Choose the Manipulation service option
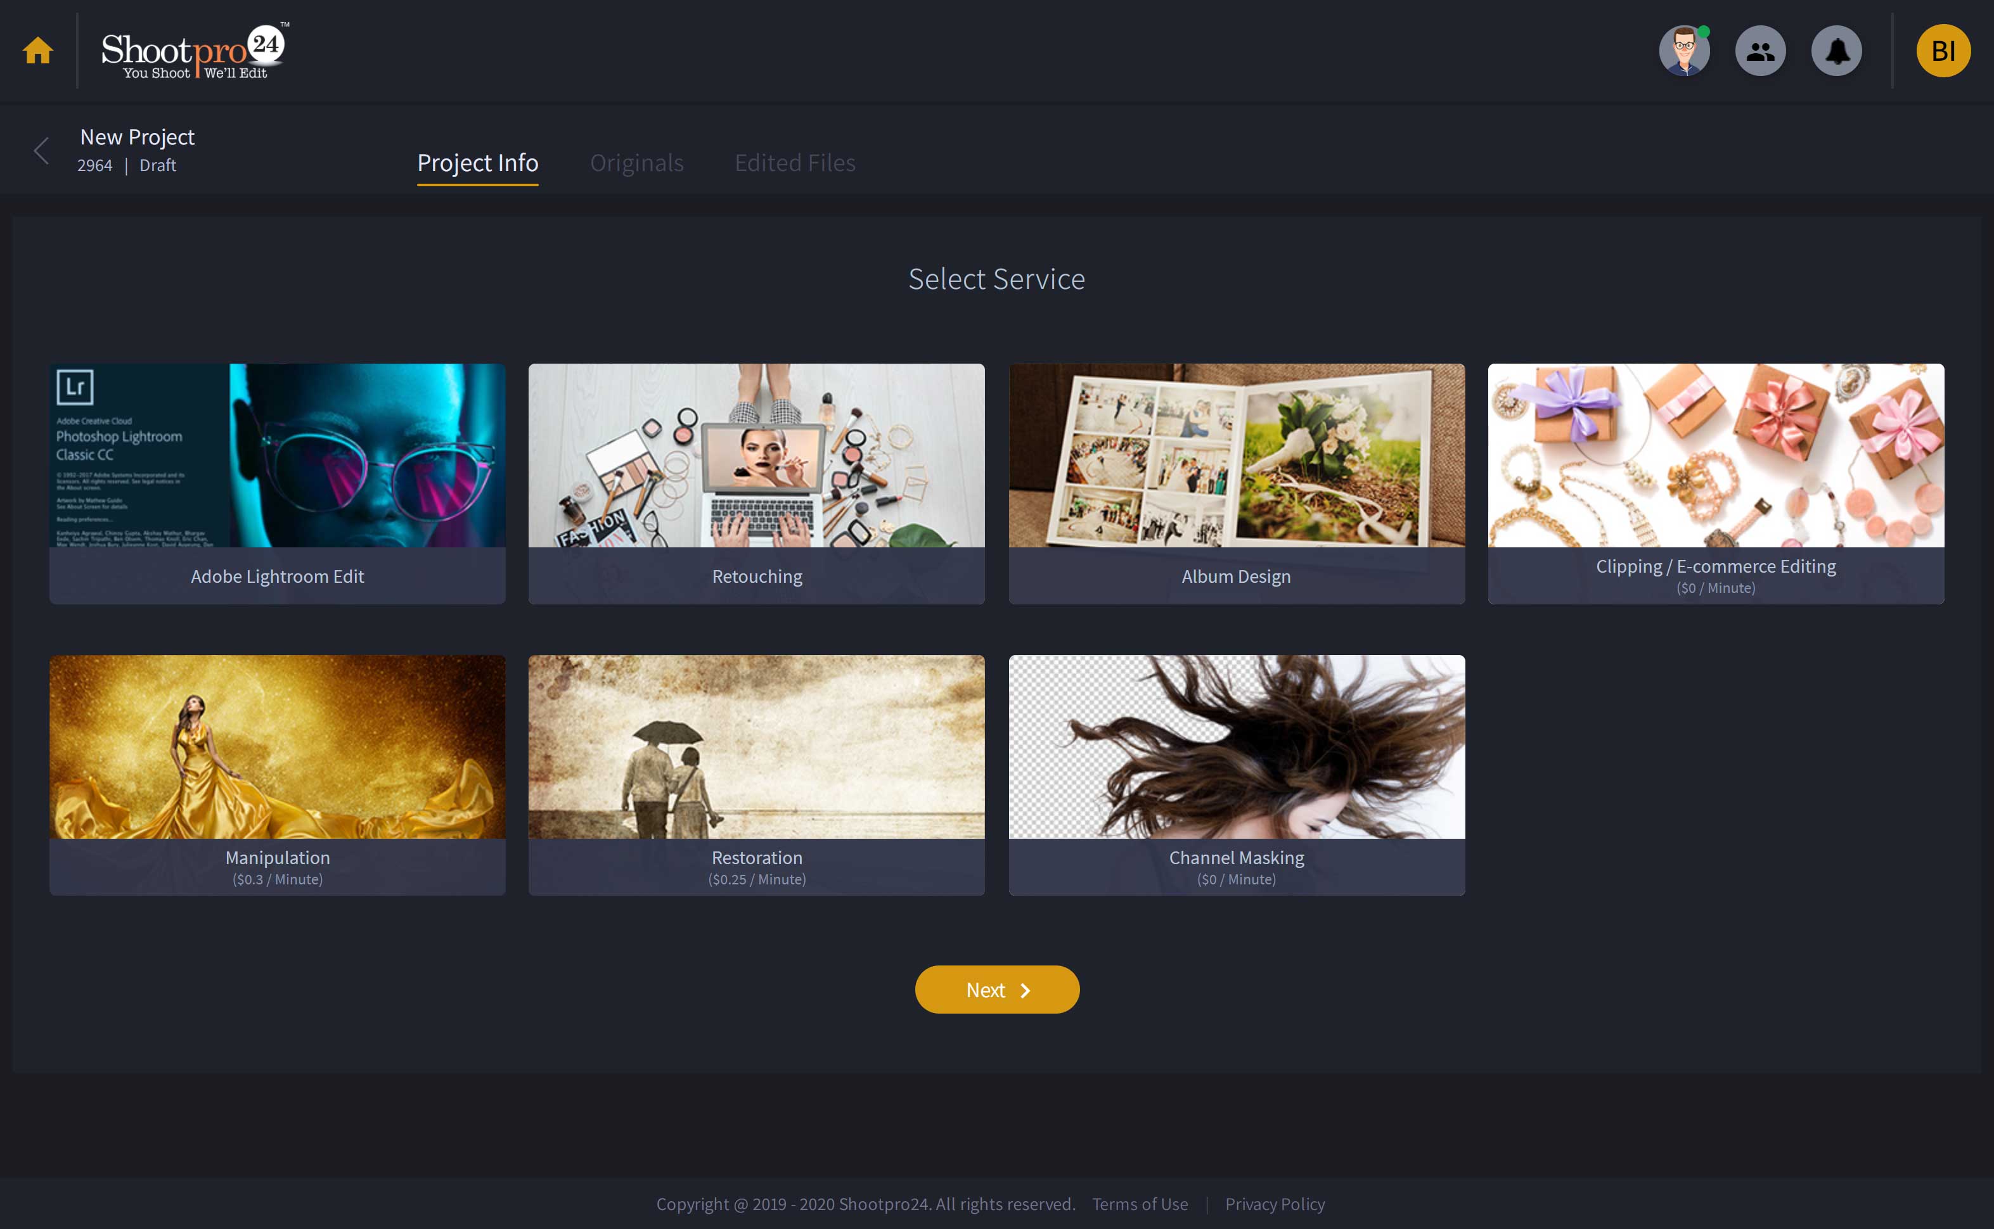 coord(276,774)
